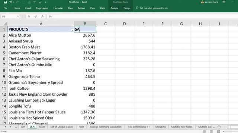Click next sheet navigation arrow
238x133 pixels.
pyautogui.click(x=11, y=127)
